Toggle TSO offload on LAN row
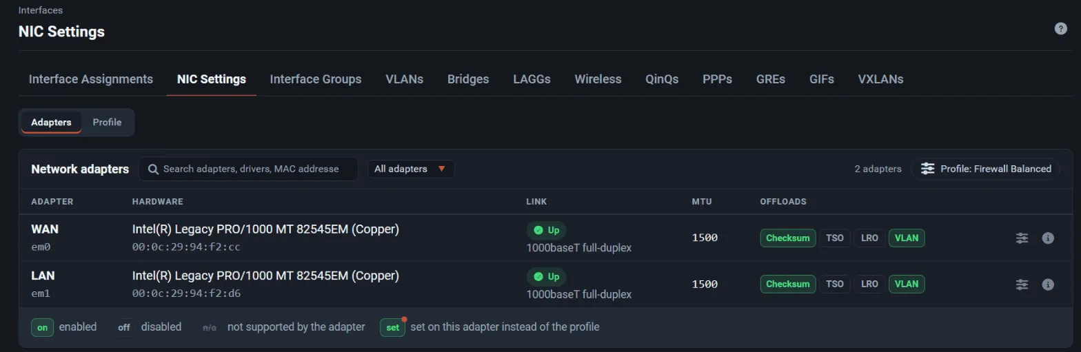Viewport: 1081px width, 352px height. click(x=835, y=284)
